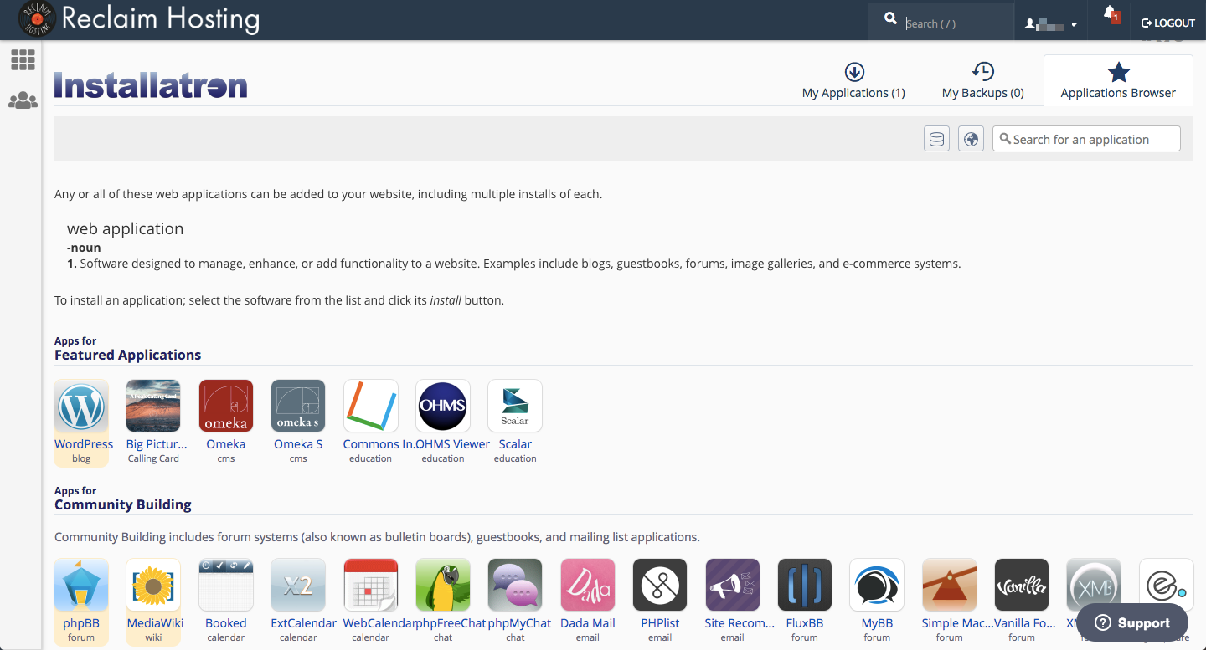
Task: Switch to My Backups tab
Action: pyautogui.click(x=982, y=81)
